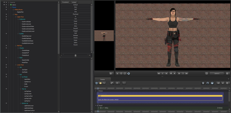Apply the Smooth procedural preset
Screen dimensions: 231x113
75,28
